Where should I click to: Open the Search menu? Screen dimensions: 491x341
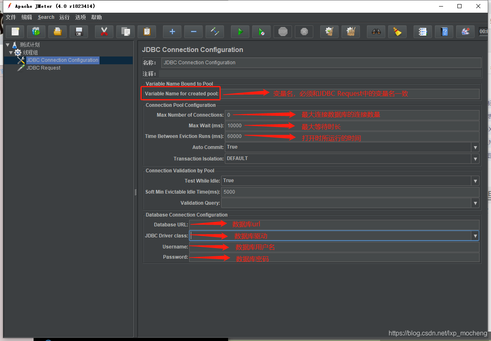click(46, 17)
